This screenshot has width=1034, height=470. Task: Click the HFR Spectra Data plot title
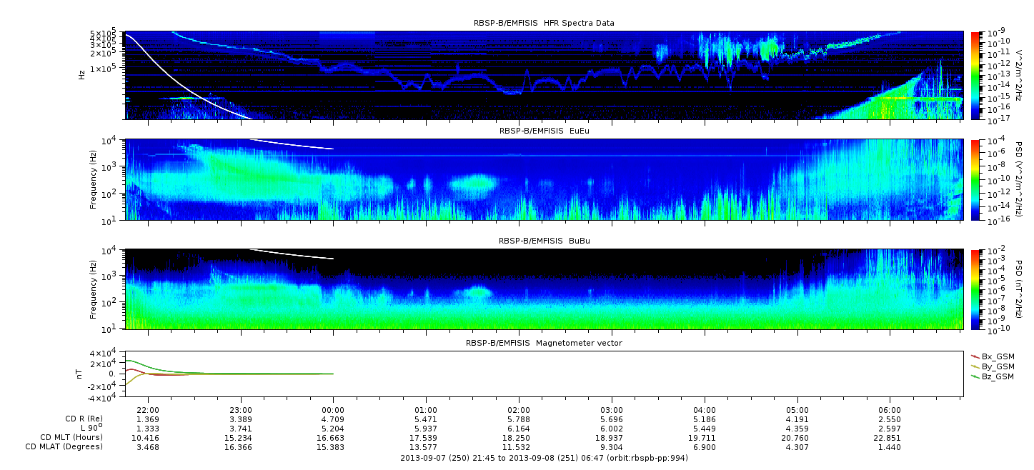544,23
